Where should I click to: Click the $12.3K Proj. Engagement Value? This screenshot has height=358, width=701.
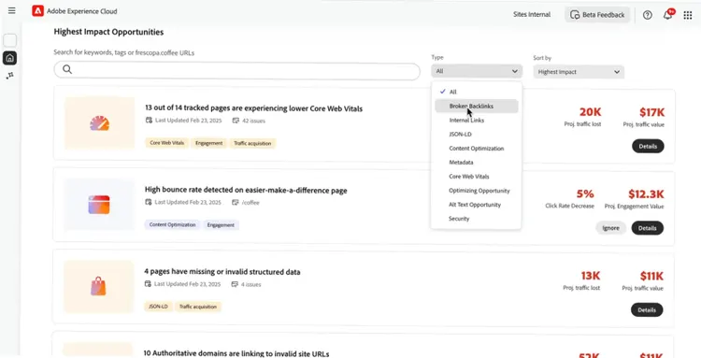click(646, 194)
